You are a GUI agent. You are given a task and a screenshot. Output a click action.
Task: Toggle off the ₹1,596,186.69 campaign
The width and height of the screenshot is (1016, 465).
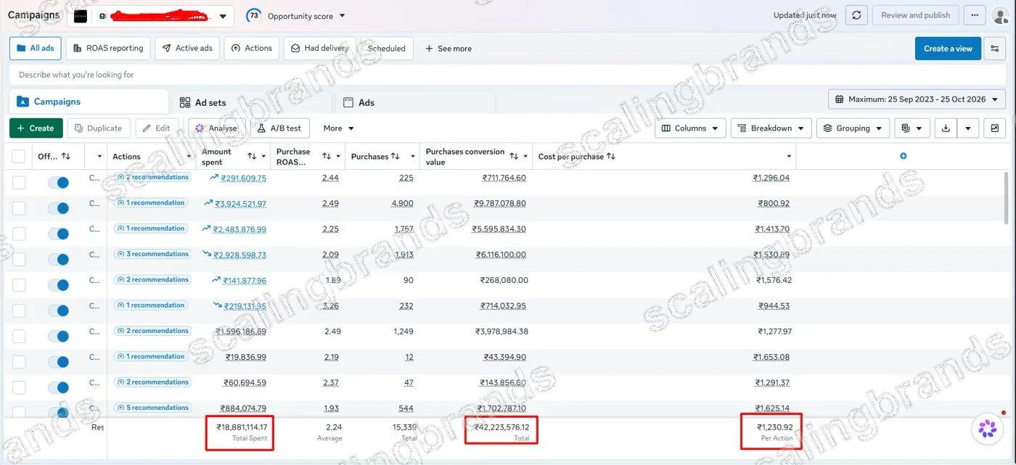[59, 336]
